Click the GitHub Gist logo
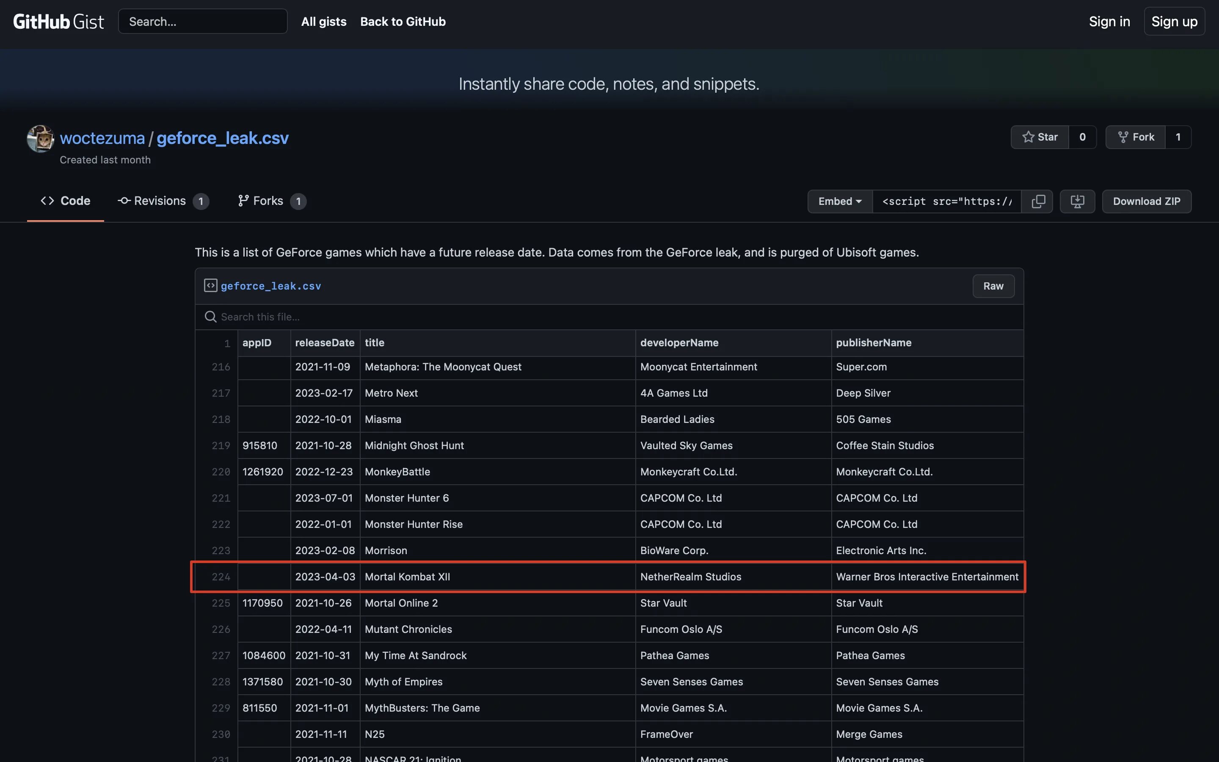The width and height of the screenshot is (1219, 762). 58,21
